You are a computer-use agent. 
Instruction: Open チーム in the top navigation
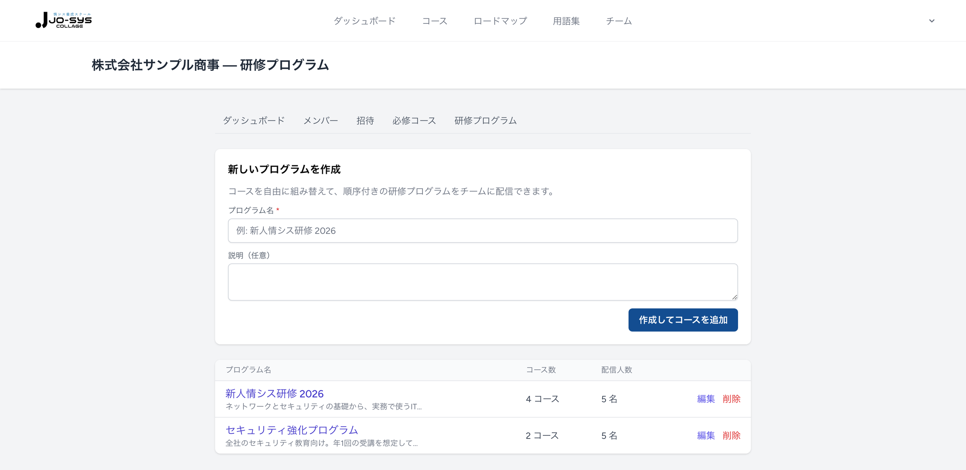click(619, 21)
